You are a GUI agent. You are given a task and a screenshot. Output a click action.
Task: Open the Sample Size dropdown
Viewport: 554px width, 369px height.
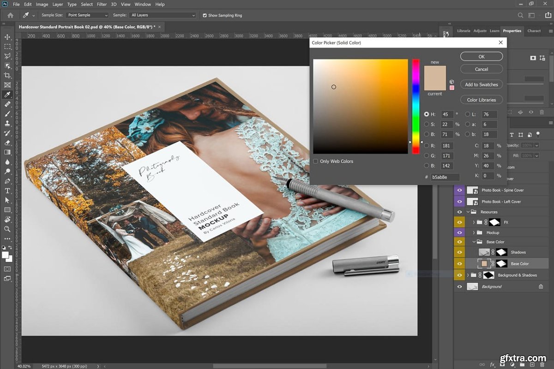pos(87,15)
